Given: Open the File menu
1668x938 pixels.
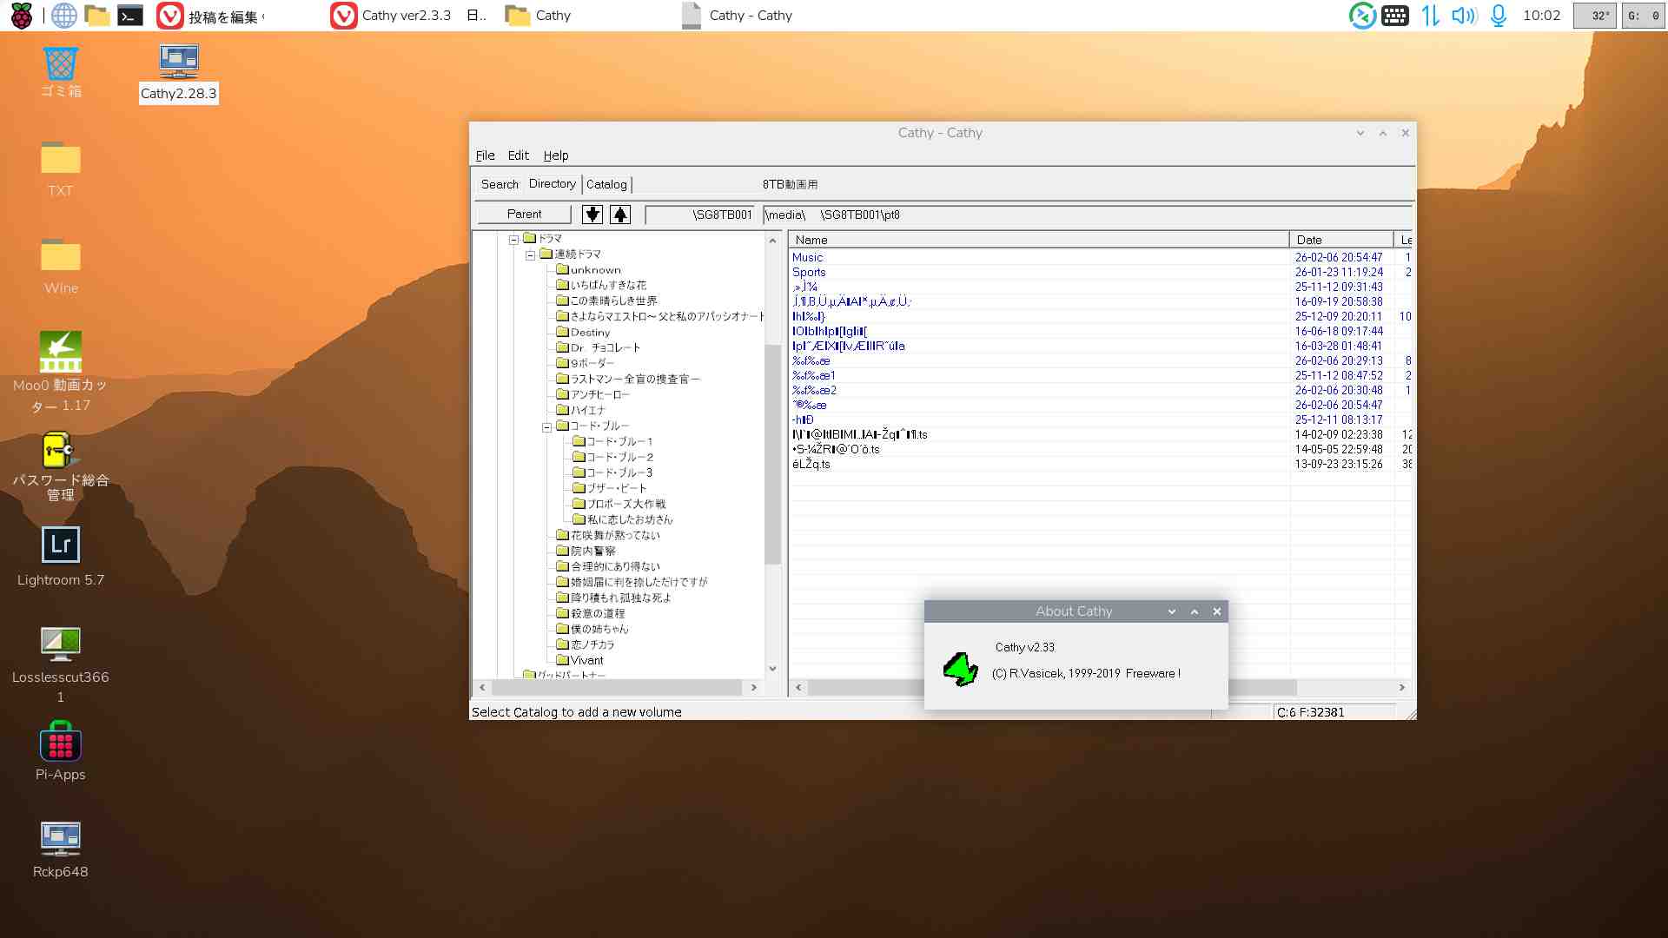Looking at the screenshot, I should pyautogui.click(x=485, y=155).
